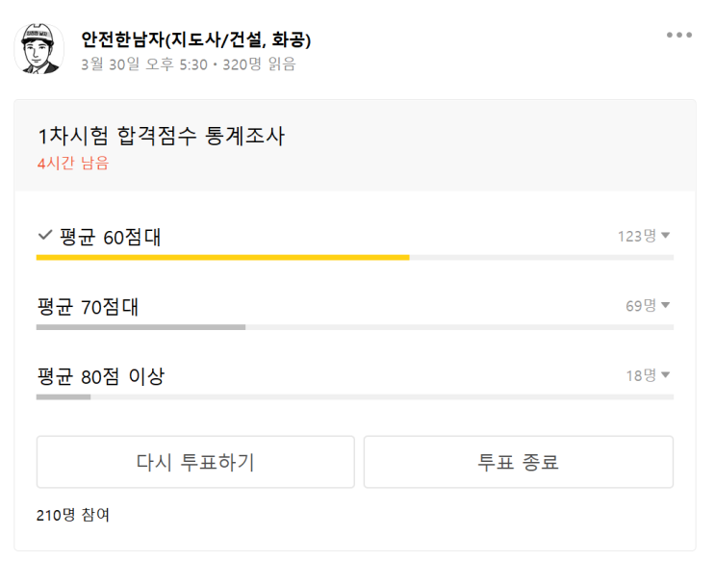Click the gray 70점대 result bar
Viewport: 715px width, 561px height.
click(x=140, y=327)
